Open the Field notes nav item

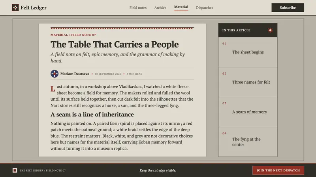click(138, 7)
